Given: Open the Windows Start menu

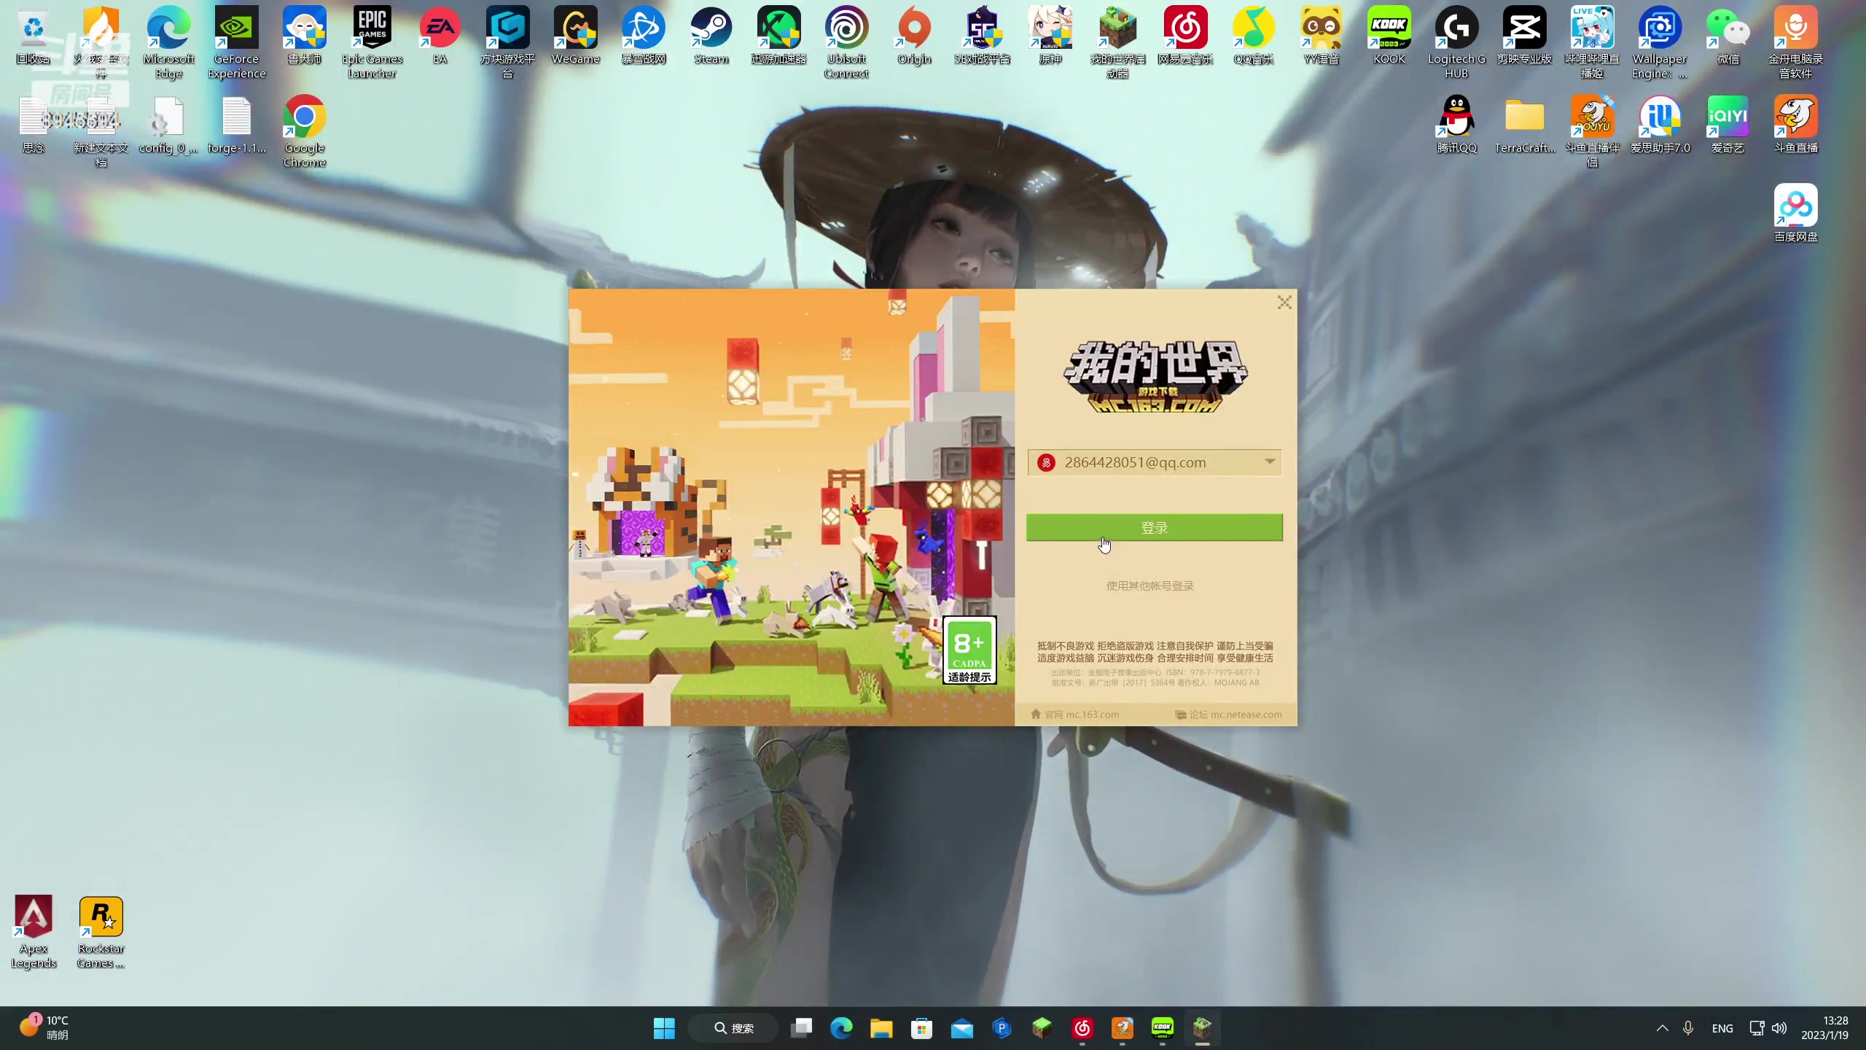Looking at the screenshot, I should (664, 1028).
